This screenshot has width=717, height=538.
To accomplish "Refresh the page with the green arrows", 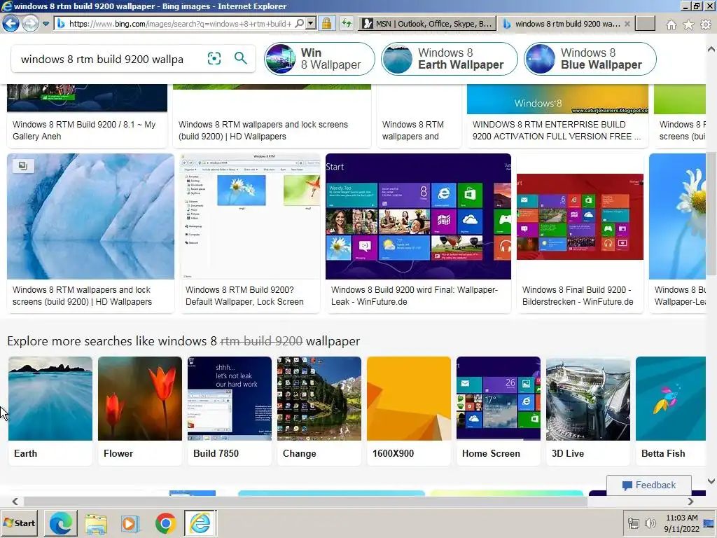I will 347,23.
